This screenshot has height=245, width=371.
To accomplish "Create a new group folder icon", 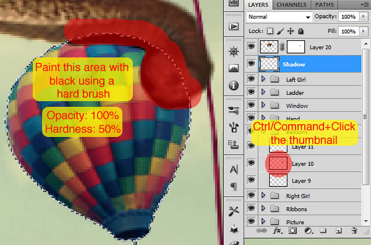I will [323, 230].
